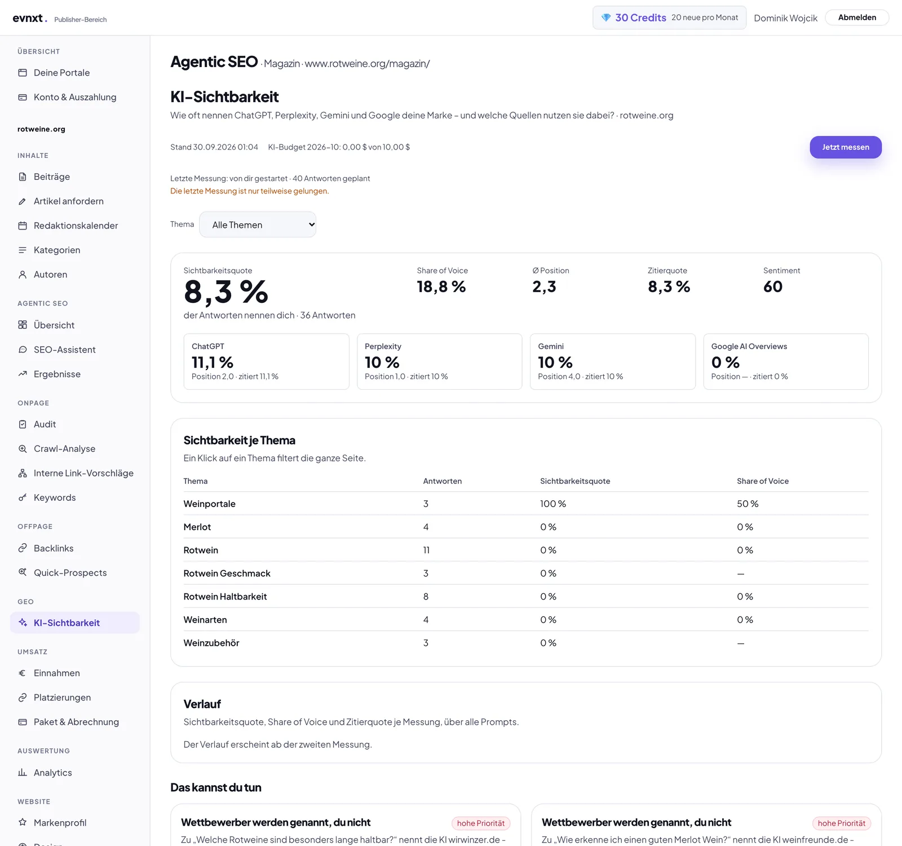
Task: Click the credits diamond icon
Action: tap(606, 17)
